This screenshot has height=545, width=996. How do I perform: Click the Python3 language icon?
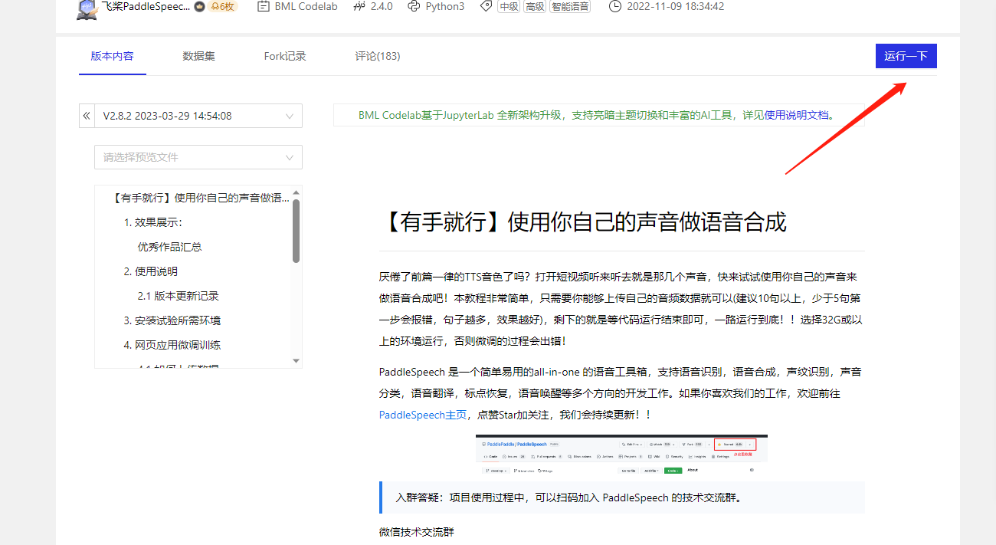coord(414,6)
